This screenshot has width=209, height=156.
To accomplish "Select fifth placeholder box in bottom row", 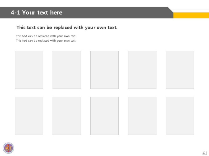I will 180,116.
